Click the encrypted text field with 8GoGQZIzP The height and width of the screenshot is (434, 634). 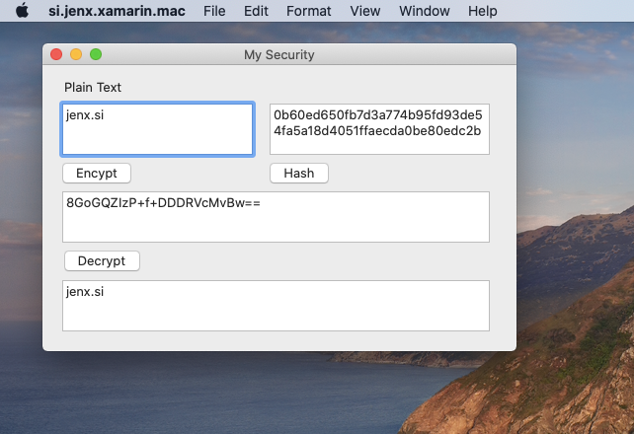(x=276, y=217)
